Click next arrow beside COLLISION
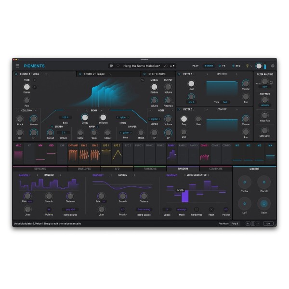289x289 pixels. pyautogui.click(x=35, y=110)
